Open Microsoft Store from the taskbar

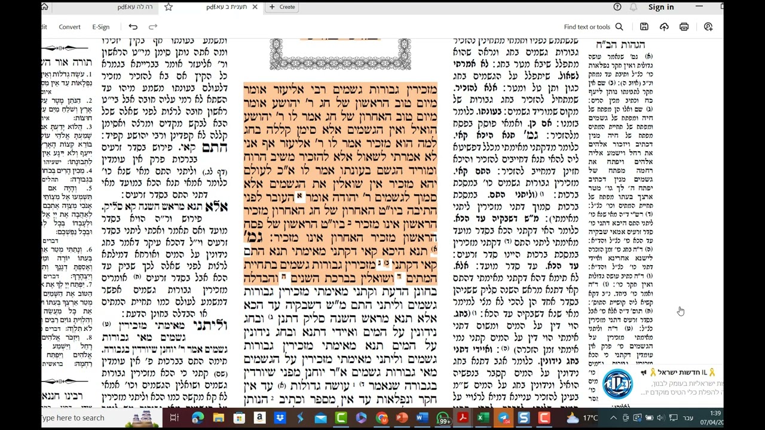pos(238,418)
